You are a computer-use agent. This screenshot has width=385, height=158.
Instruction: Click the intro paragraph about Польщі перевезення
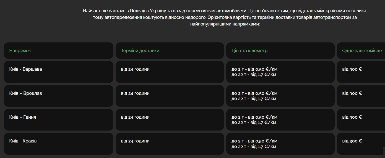[x=225, y=17]
